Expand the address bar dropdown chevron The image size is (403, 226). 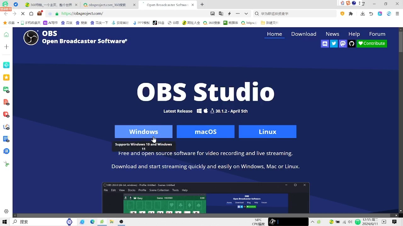pos(246,13)
